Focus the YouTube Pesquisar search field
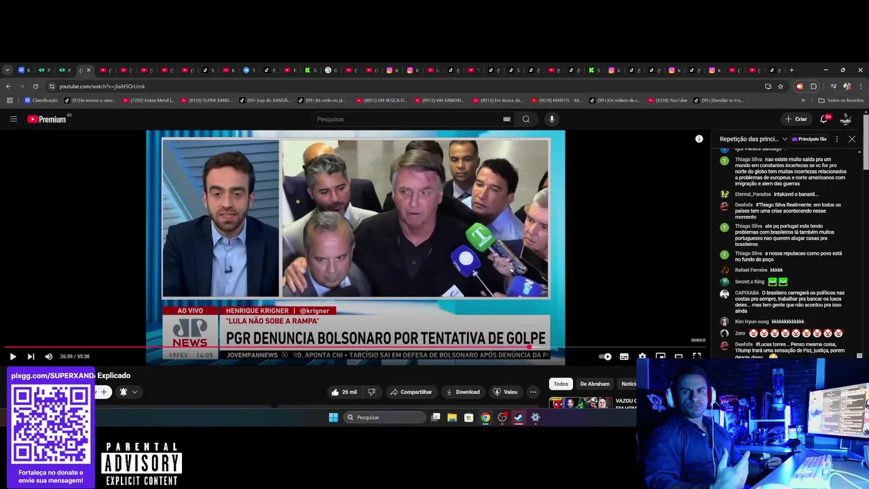This screenshot has height=489, width=869. (407, 119)
